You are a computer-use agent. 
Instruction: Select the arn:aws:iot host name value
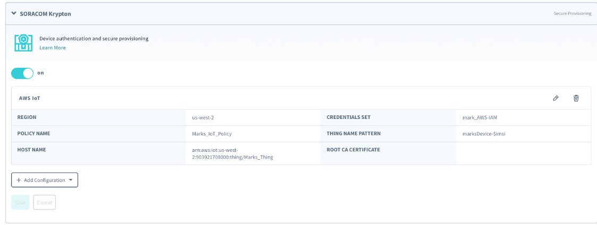tap(233, 153)
